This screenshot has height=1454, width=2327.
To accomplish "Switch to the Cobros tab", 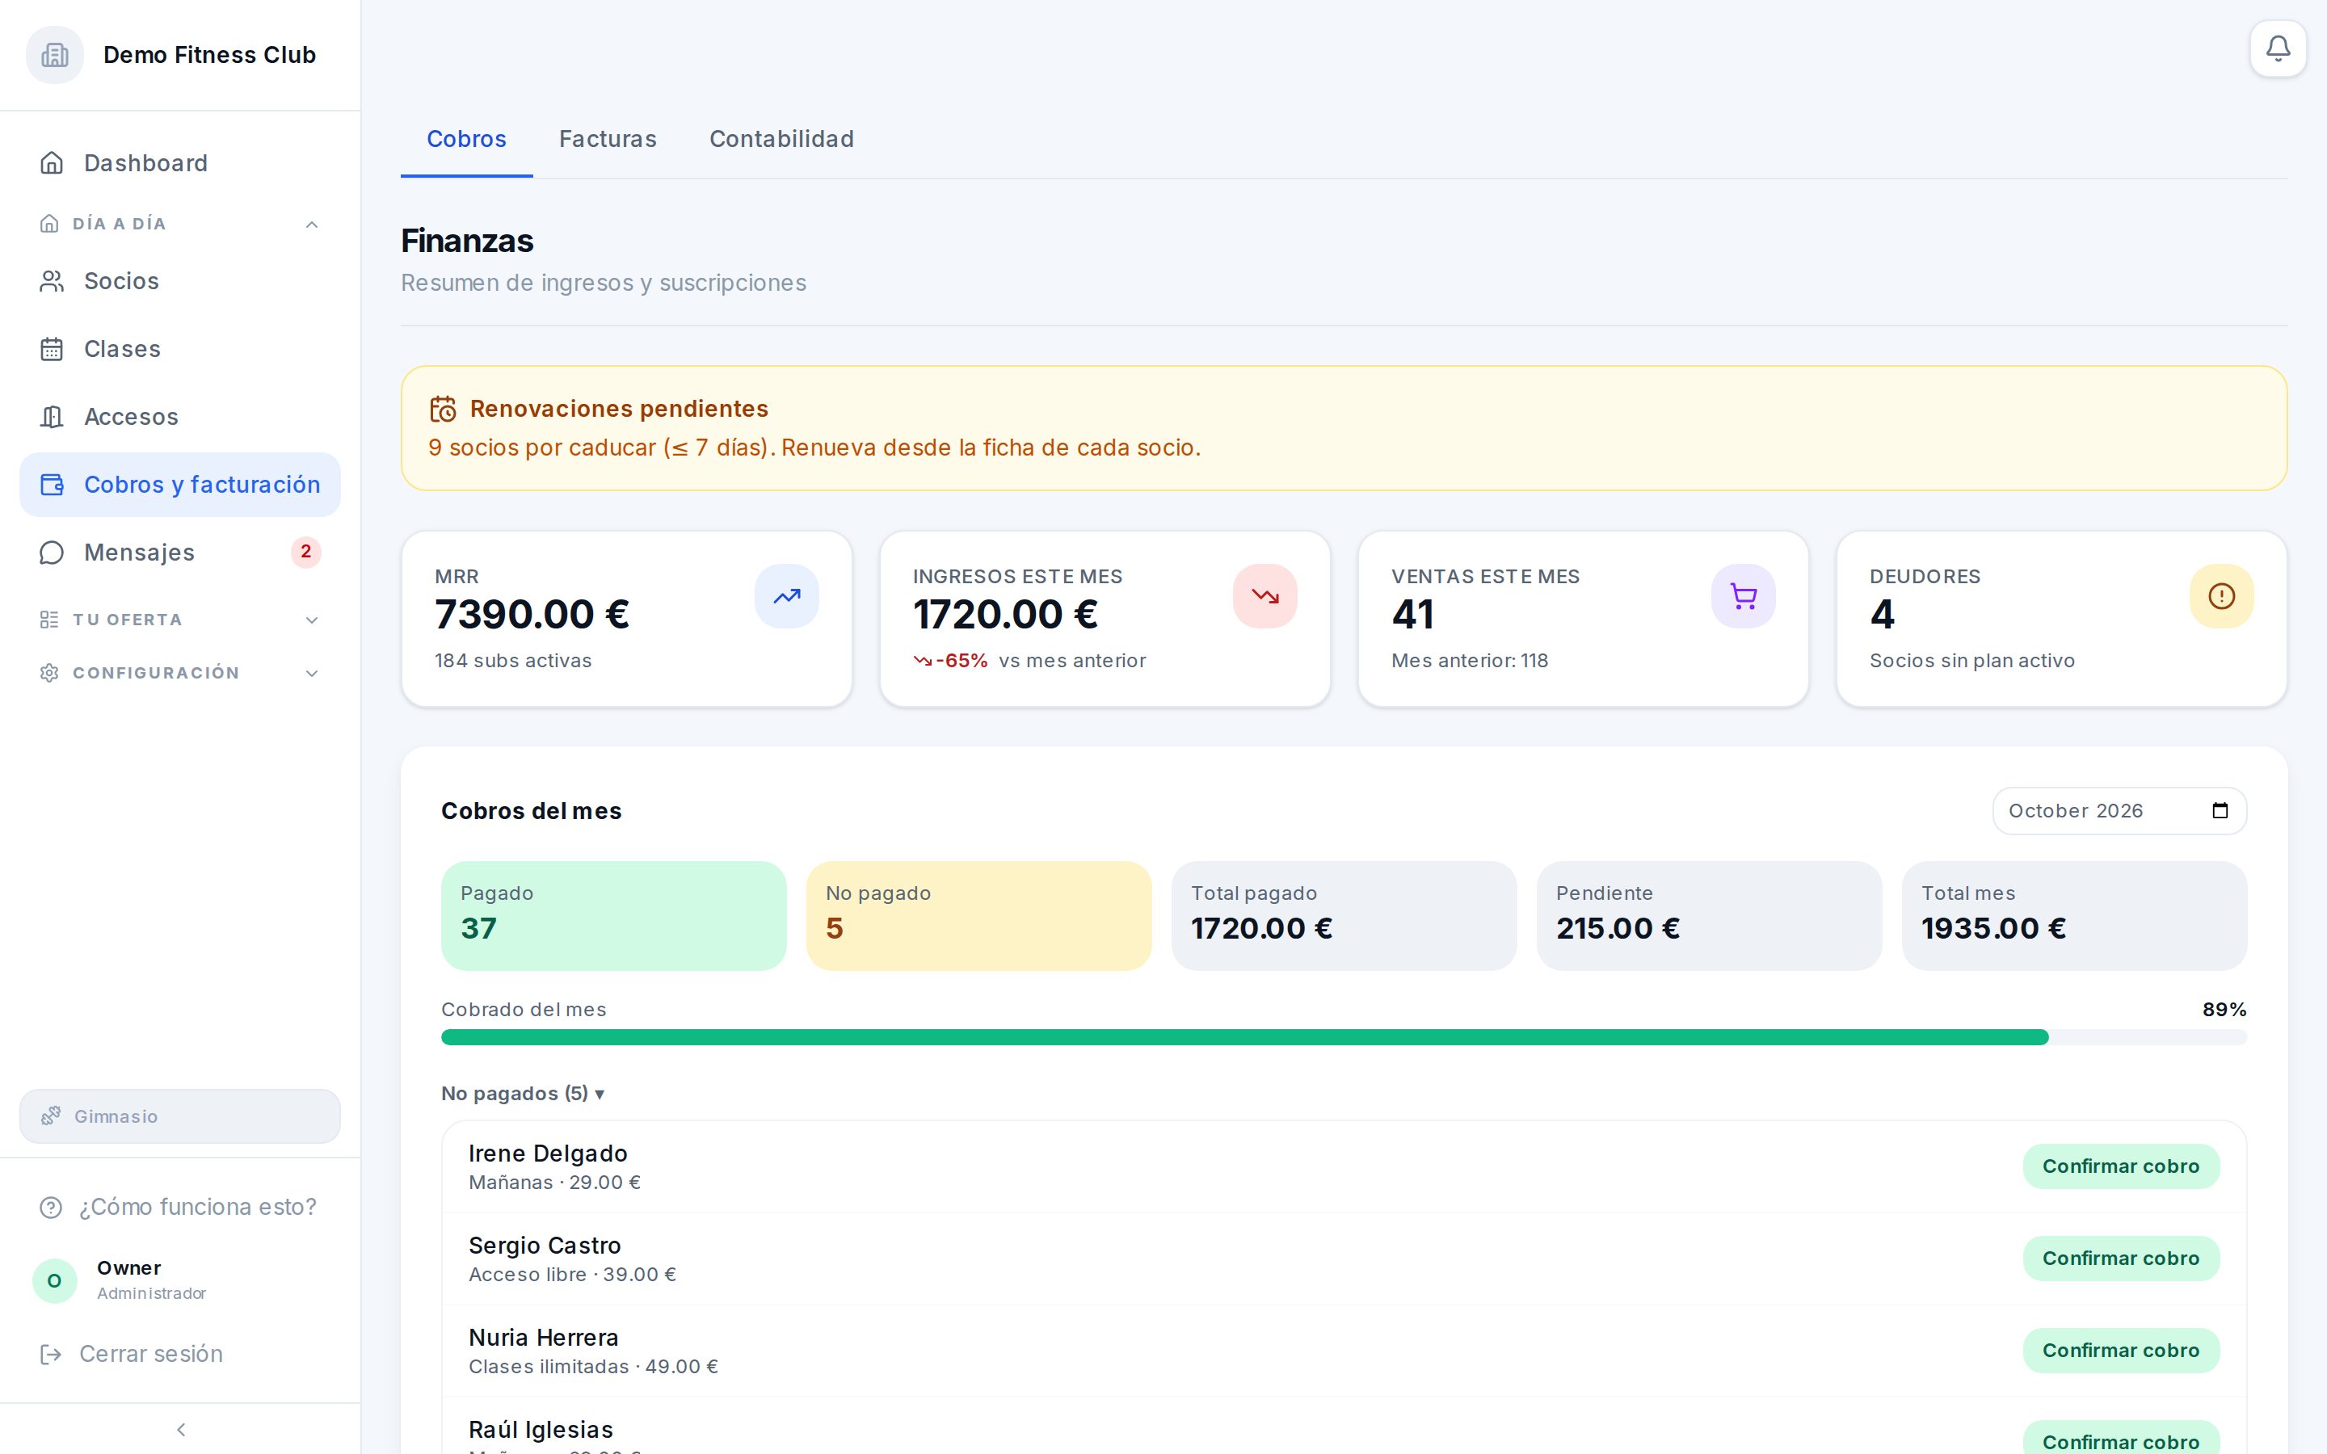I will pos(466,138).
